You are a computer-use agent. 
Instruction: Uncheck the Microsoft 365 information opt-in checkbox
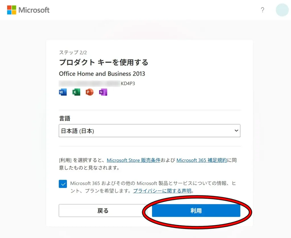pos(63,184)
